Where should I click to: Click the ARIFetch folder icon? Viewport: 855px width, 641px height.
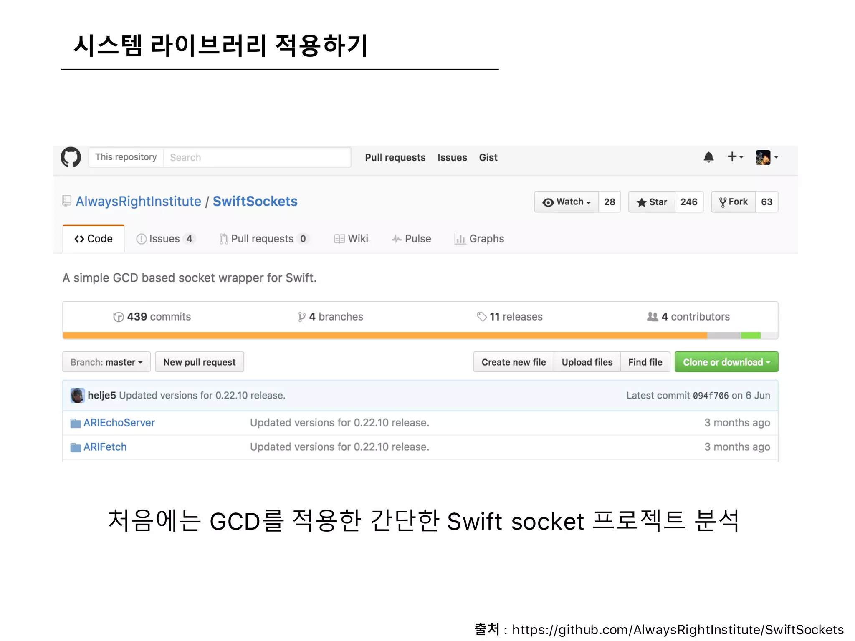tap(76, 447)
